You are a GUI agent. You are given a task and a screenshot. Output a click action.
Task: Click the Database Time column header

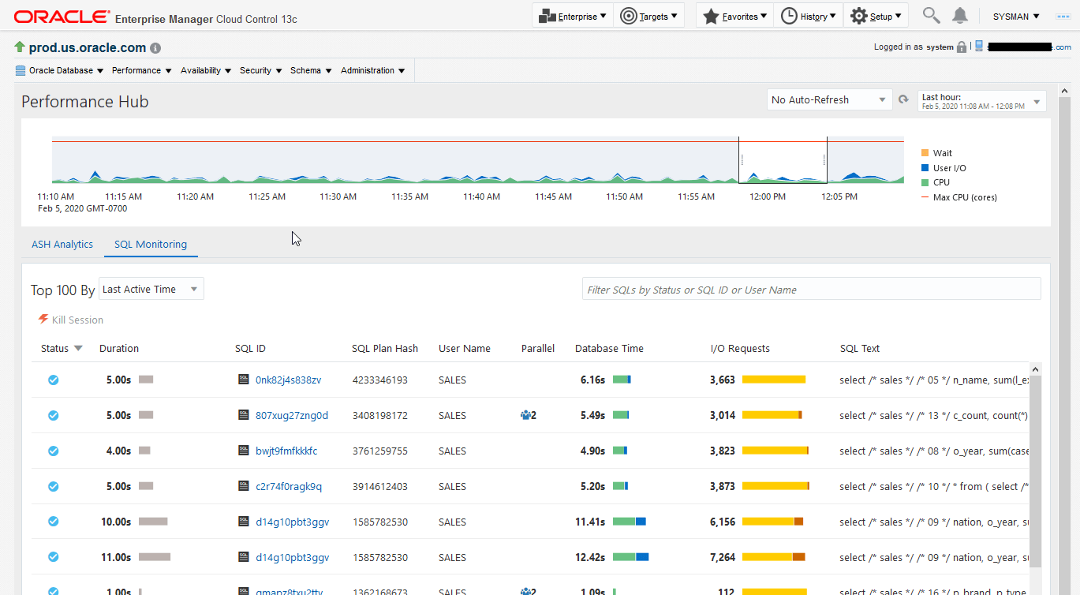pos(609,348)
